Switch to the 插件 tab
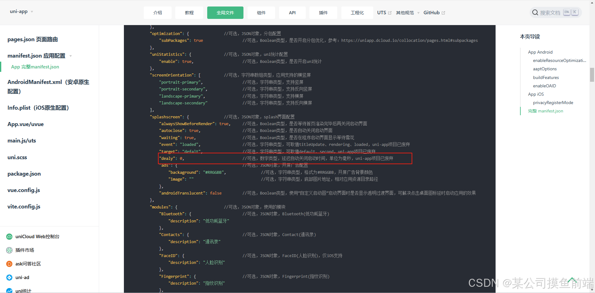Image resolution: width=595 pixels, height=293 pixels. tap(323, 13)
